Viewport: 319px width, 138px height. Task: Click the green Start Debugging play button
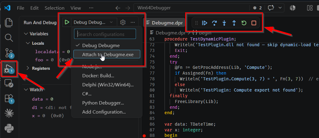coord(67,22)
